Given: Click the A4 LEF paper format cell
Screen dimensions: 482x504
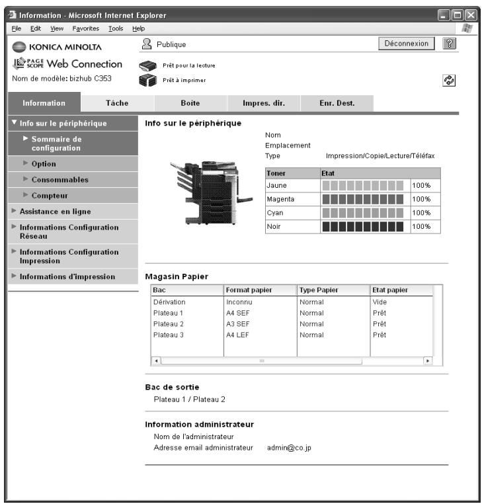Looking at the screenshot, I should (237, 335).
